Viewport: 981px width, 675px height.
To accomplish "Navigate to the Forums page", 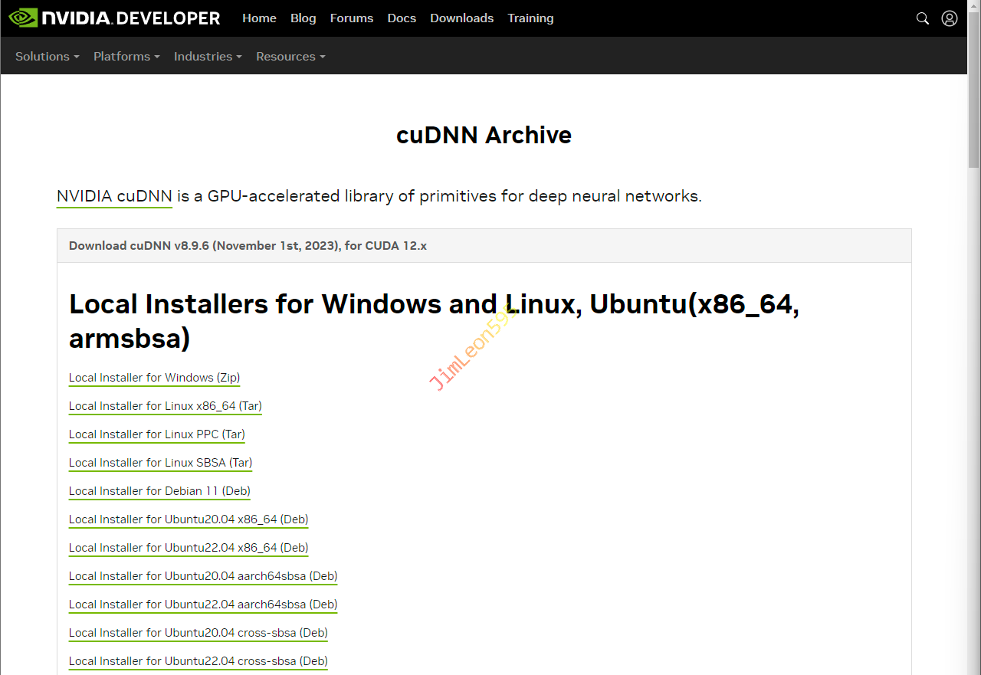I will [352, 18].
